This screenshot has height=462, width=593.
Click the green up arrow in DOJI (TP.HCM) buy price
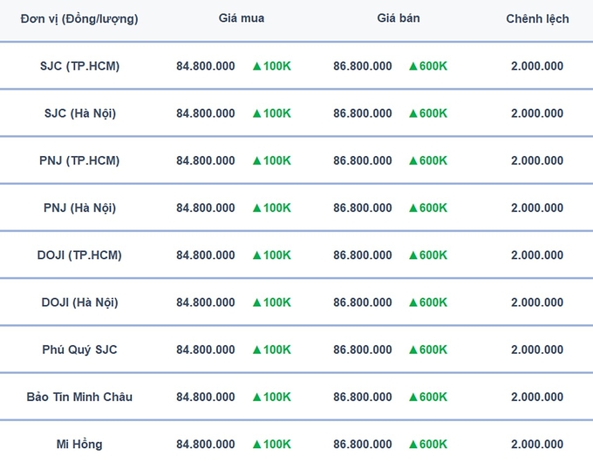click(x=256, y=255)
